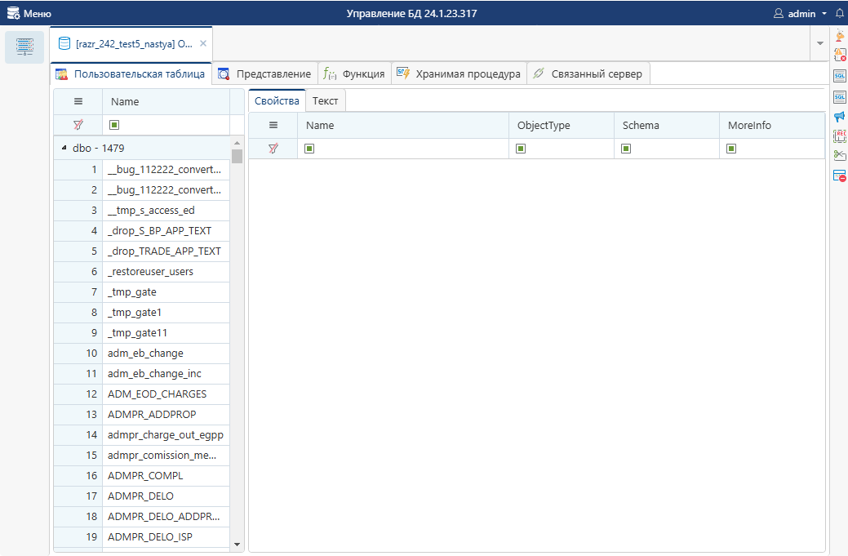Switch to Пользовательская таблица tab

click(131, 74)
